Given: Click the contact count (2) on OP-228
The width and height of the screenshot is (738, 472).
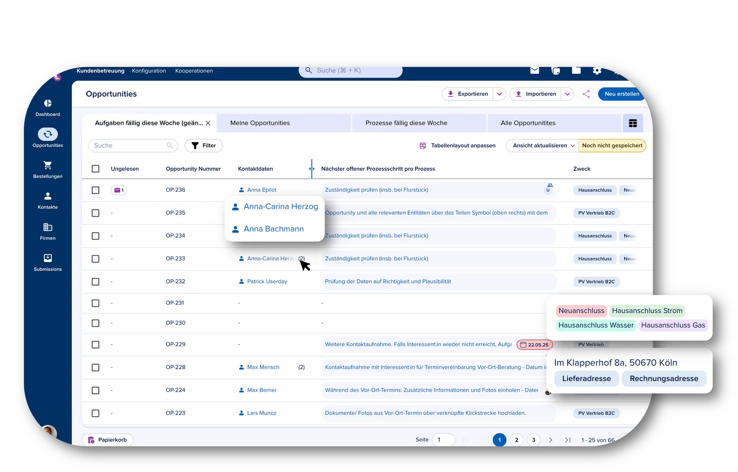Looking at the screenshot, I should (301, 368).
